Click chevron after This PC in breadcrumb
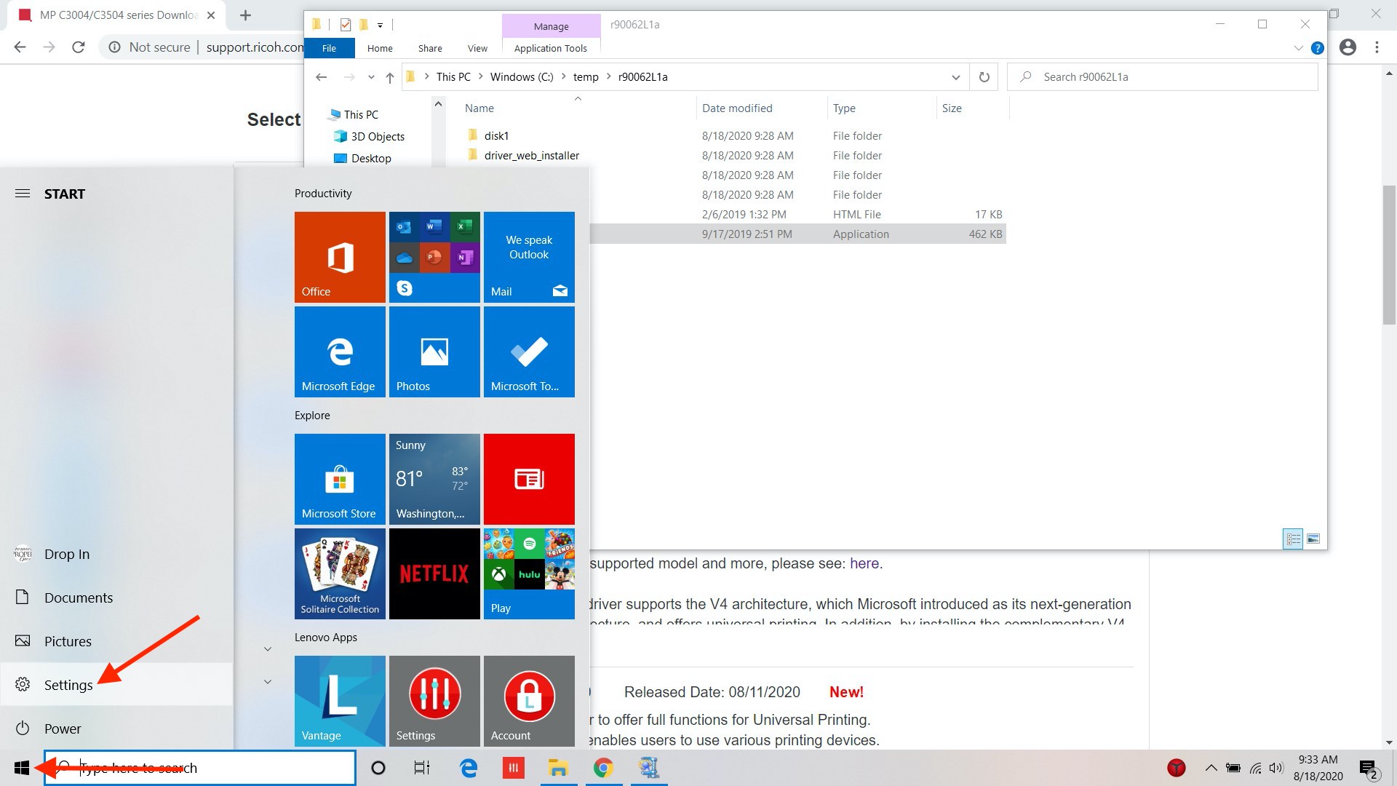This screenshot has height=786, width=1397. [480, 77]
